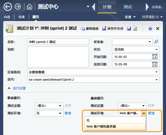The width and height of the screenshot is (166, 135).
Task: Edit the 名称 name field
Action: (58, 42)
